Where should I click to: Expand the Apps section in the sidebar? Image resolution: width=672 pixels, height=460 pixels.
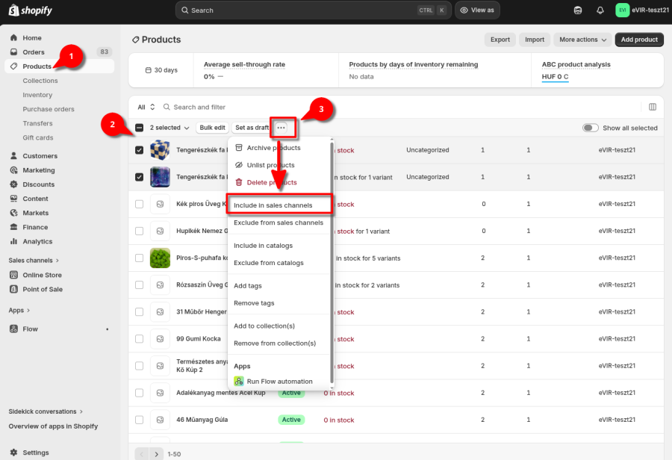click(19, 310)
